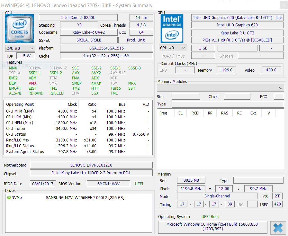Click the red VMX feature label
This screenshot has width=288, height=236.
(x=32, y=83)
